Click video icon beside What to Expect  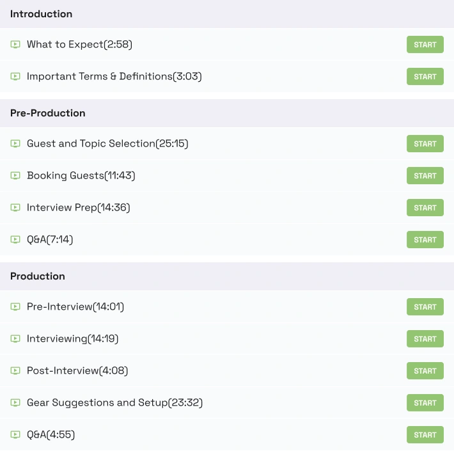[15, 45]
